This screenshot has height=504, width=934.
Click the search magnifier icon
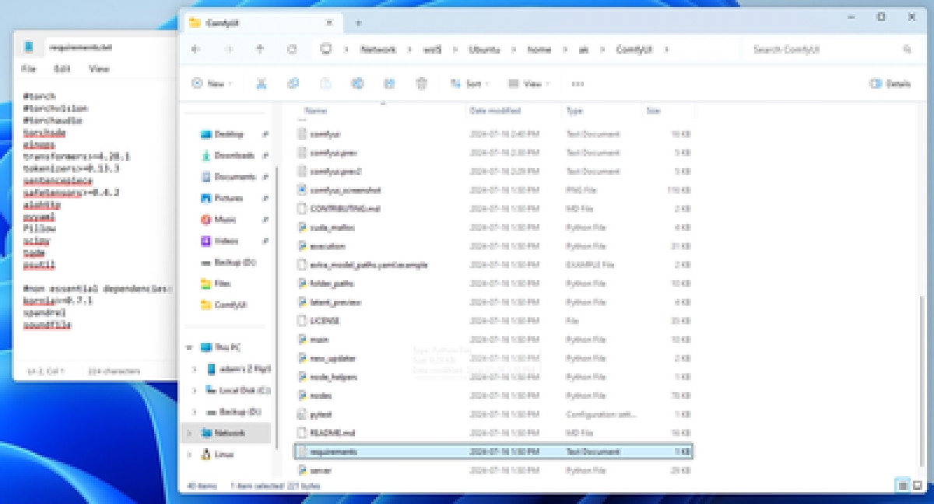pos(907,49)
